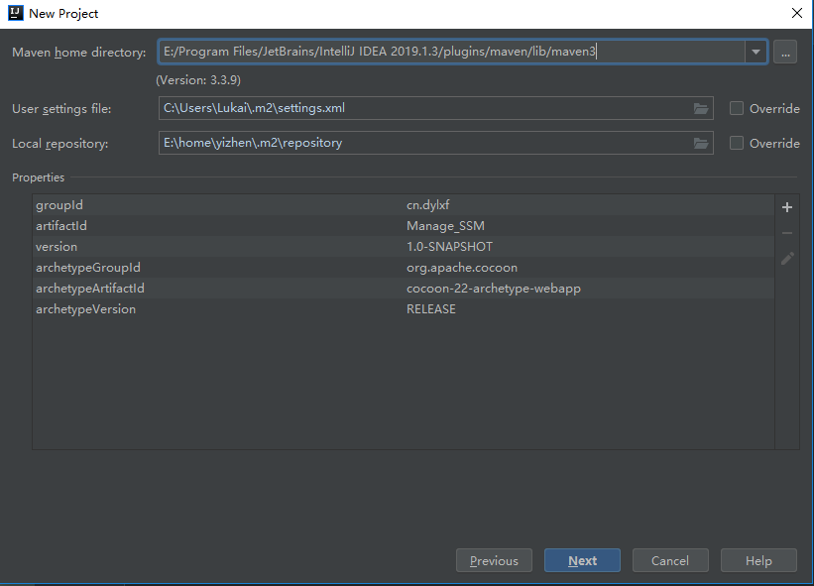Browse for Maven home directory with ellipsis button
This screenshot has width=814, height=586.
coord(785,52)
